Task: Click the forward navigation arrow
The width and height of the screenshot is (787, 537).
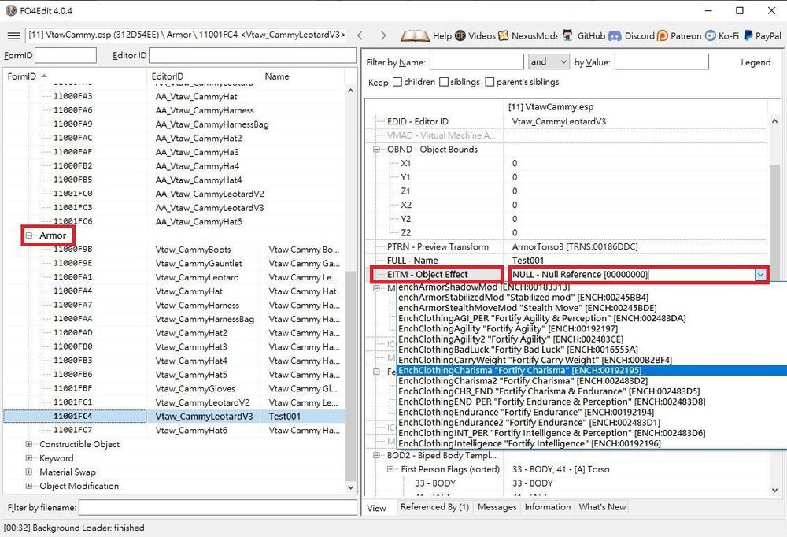Action: pos(383,35)
